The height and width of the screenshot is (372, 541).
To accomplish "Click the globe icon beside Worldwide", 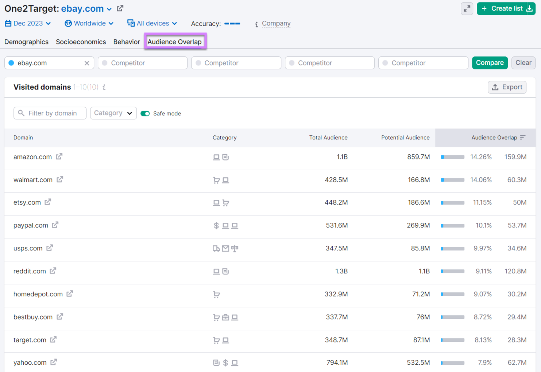I will [x=68, y=23].
